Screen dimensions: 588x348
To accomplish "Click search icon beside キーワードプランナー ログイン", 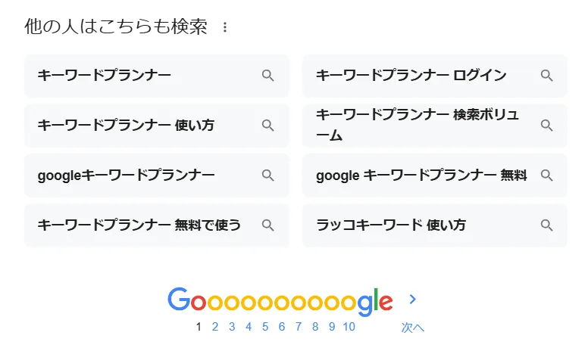I will point(546,76).
